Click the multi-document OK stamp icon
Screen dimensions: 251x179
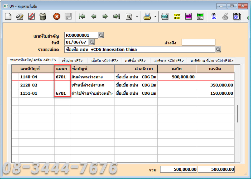[x=237, y=16]
